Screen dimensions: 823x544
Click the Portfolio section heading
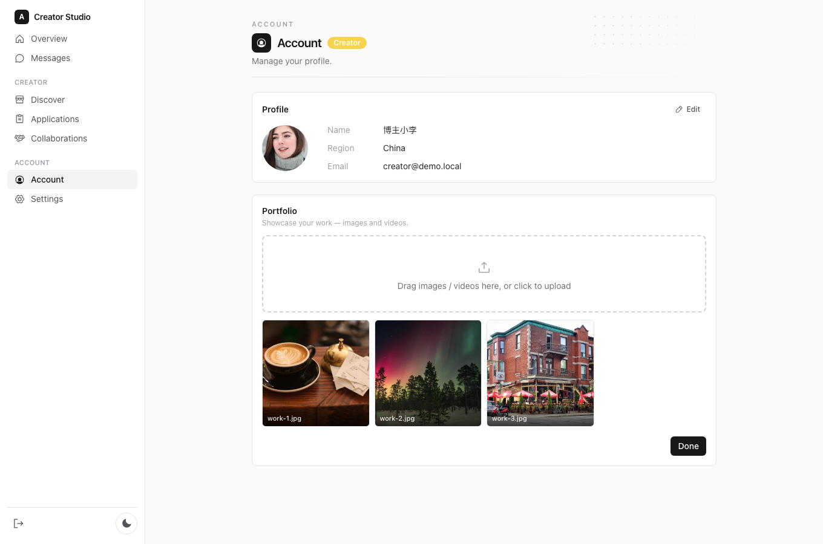[280, 211]
